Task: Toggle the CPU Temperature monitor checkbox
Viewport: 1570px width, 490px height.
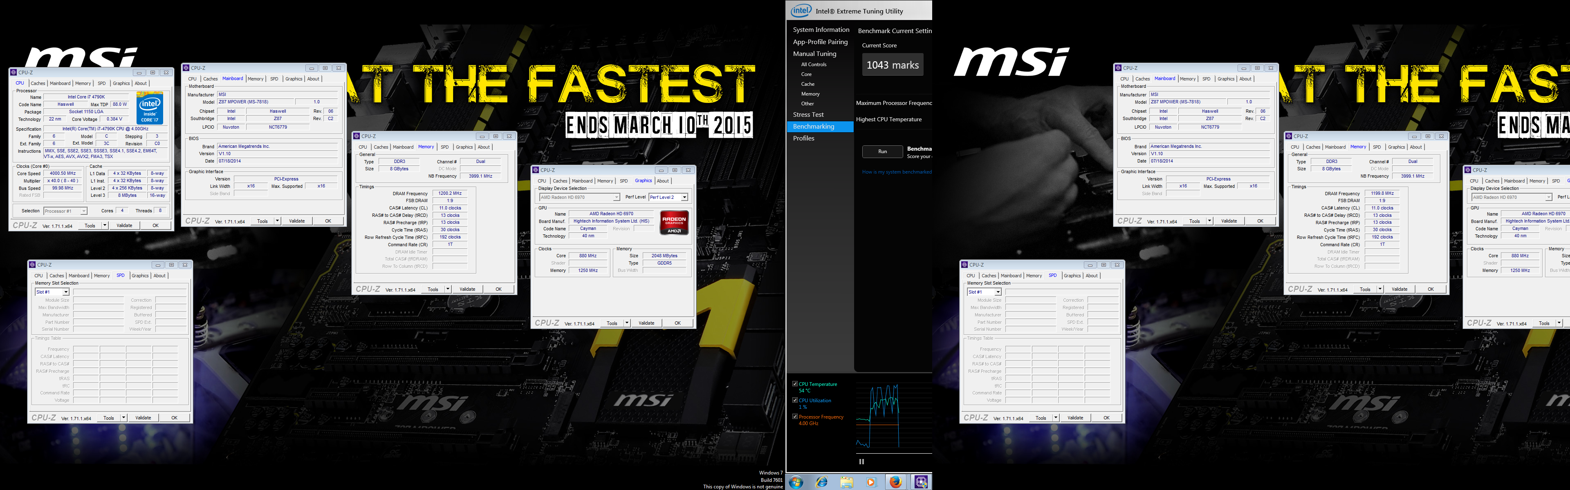Action: tap(795, 383)
